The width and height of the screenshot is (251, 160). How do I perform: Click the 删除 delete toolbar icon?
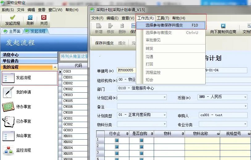click(122, 26)
